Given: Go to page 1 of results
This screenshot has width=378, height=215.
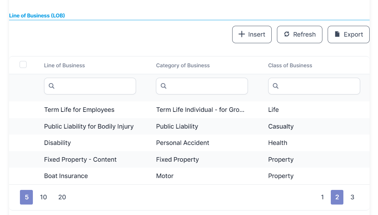Looking at the screenshot, I should pyautogui.click(x=322, y=197).
